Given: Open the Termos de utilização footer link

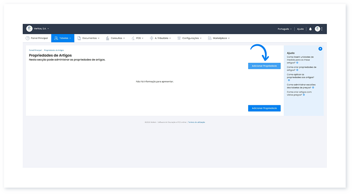Looking at the screenshot, I should (x=196, y=122).
